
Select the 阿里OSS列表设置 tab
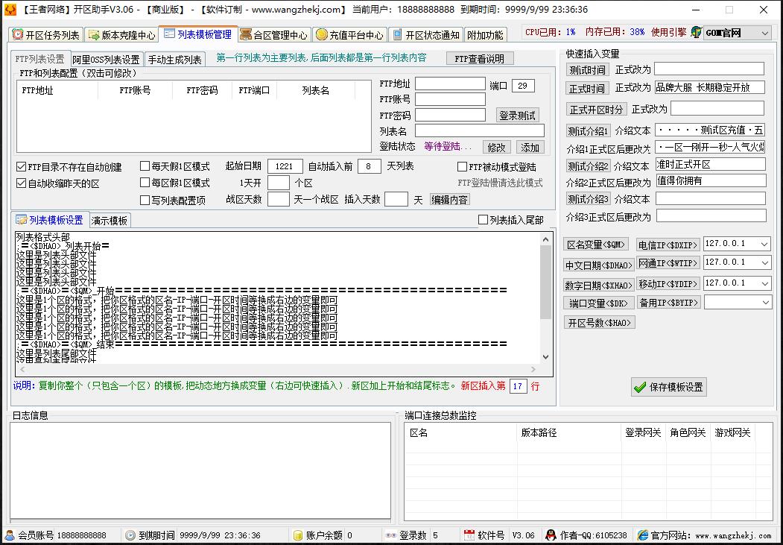[x=107, y=60]
